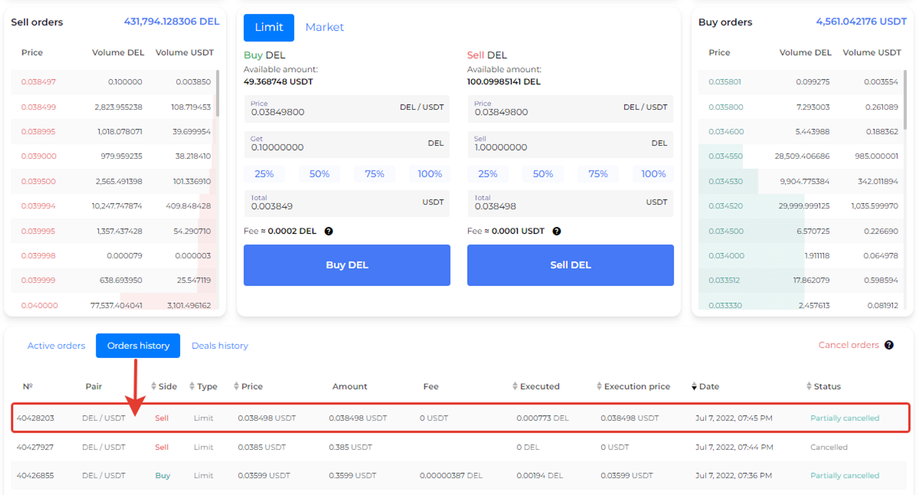Select buy order price 0.034000
Screen dimensions: 918x495
click(x=726, y=256)
